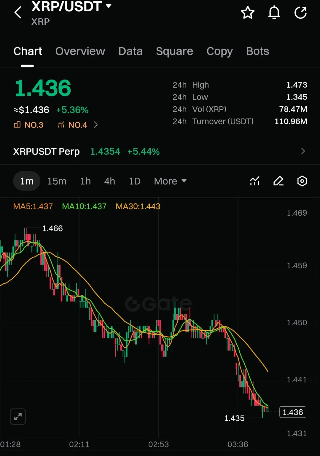Tap the 1.435 chart low marker

[x=234, y=418]
